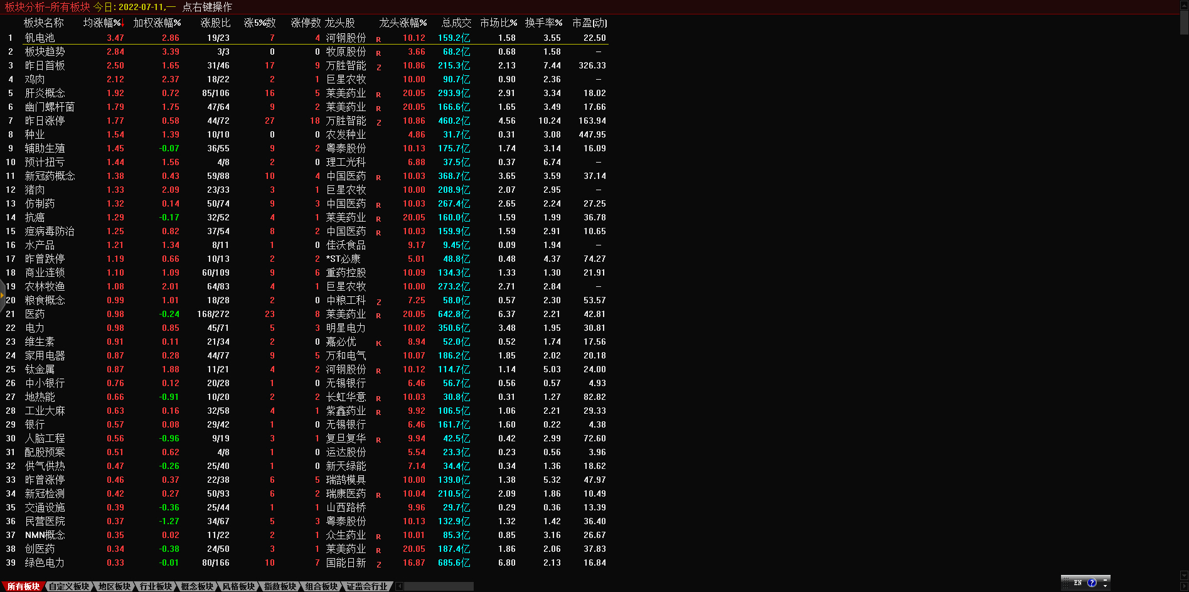Sort by 均涨幅% column header
The width and height of the screenshot is (1189, 592).
point(102,23)
